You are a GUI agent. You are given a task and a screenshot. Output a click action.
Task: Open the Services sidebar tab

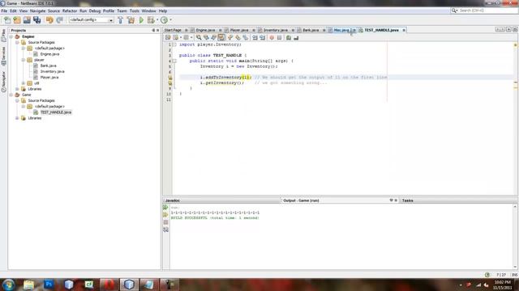click(3, 56)
